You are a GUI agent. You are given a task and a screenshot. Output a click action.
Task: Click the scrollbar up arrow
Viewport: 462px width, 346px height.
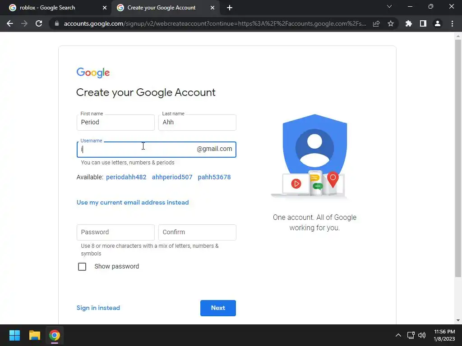pyautogui.click(x=458, y=36)
